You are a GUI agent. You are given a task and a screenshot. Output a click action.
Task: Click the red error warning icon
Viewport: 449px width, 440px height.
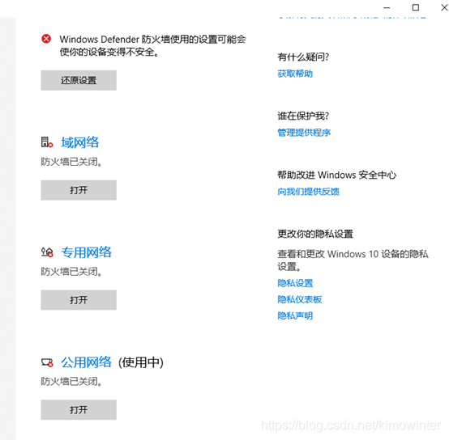46,39
